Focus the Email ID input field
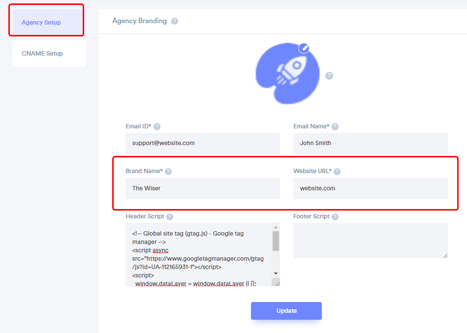Image resolution: width=467 pixels, height=333 pixels. click(x=203, y=143)
